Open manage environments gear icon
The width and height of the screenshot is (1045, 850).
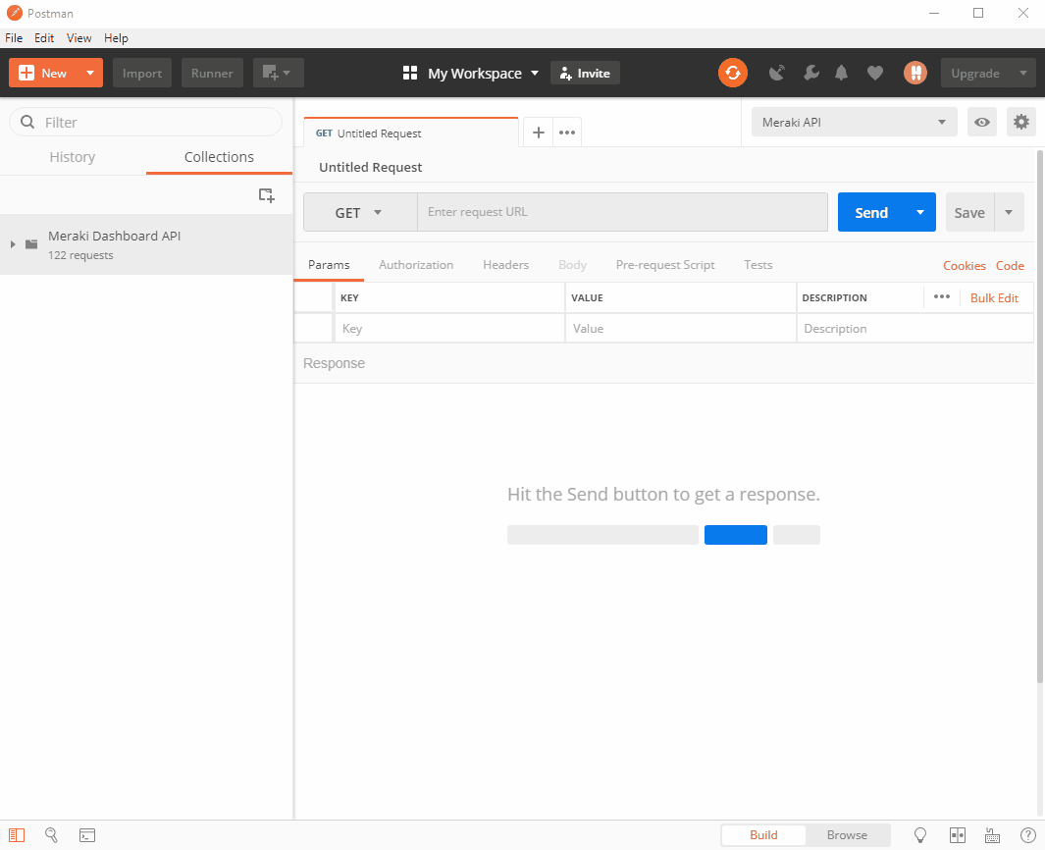[1021, 122]
